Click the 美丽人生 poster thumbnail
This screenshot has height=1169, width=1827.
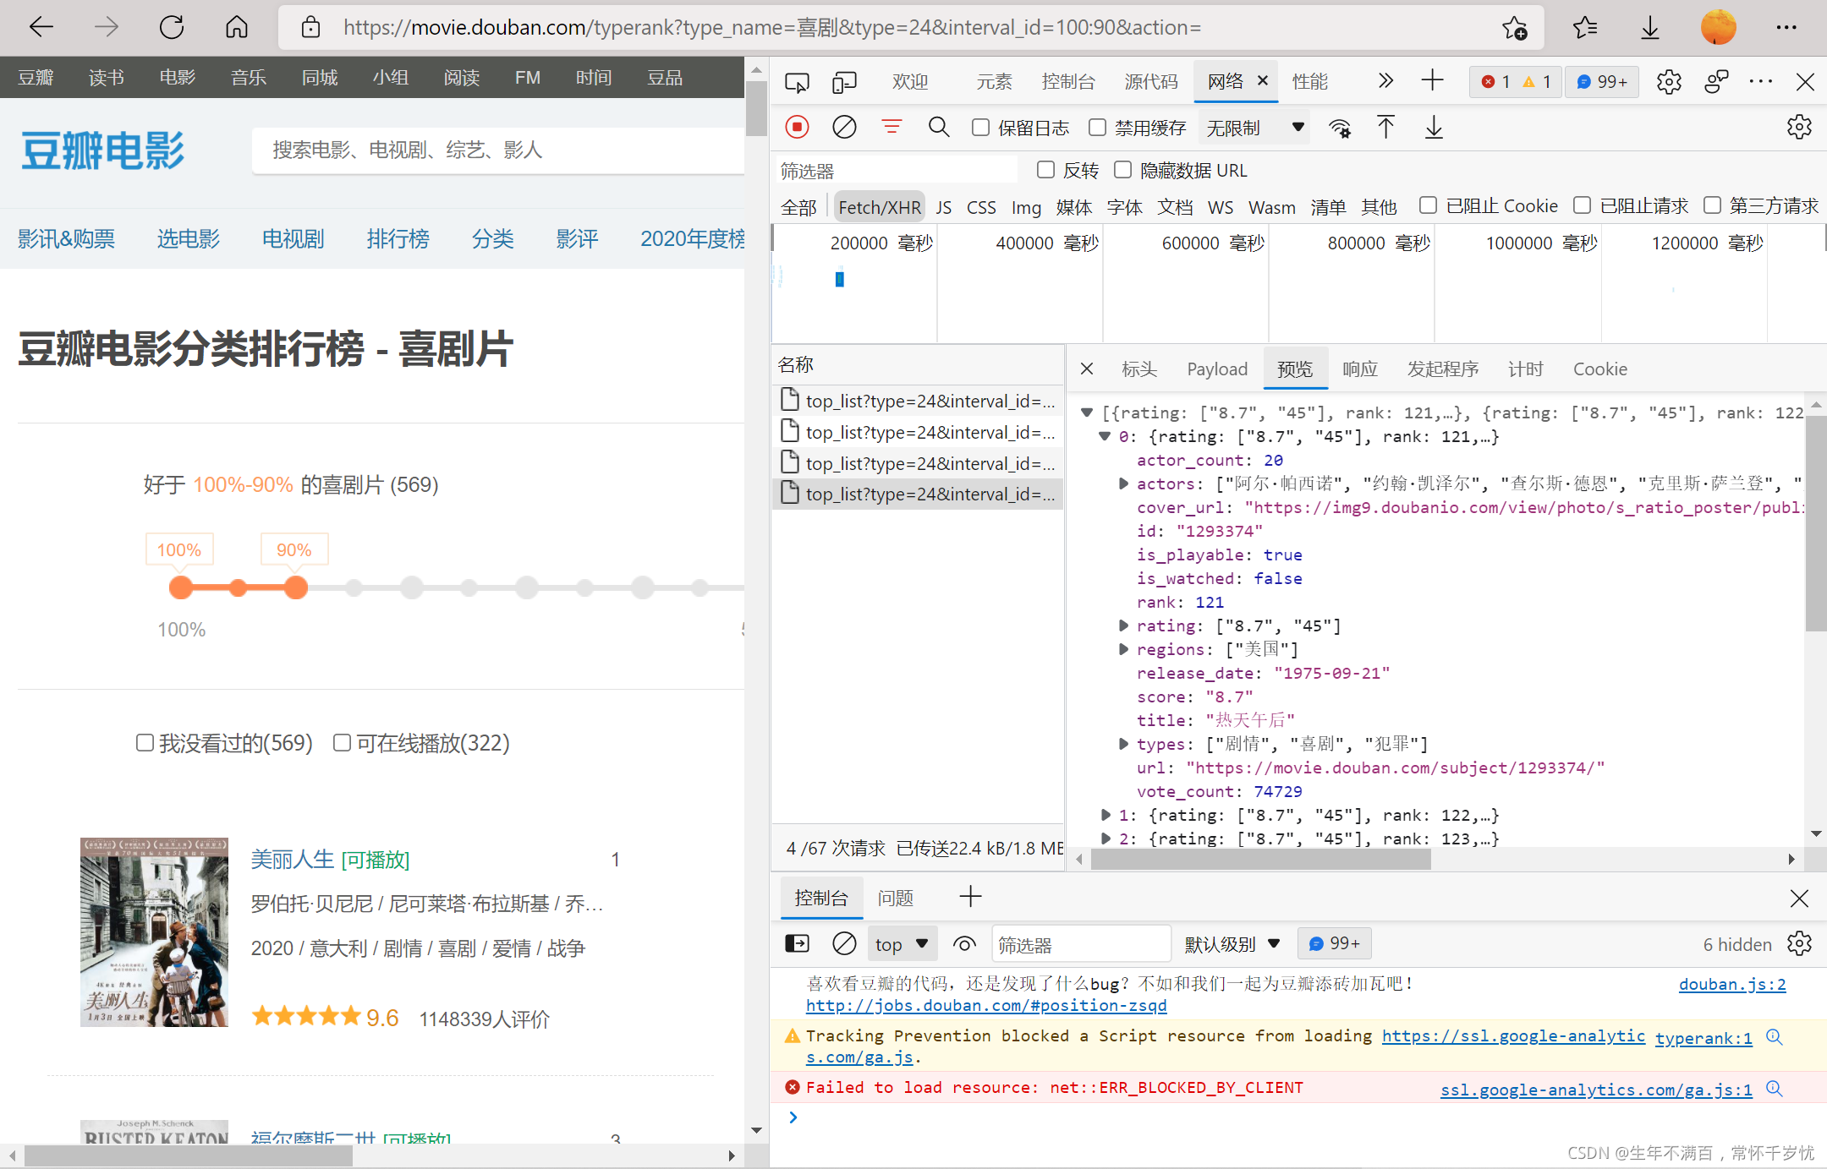coord(154,932)
